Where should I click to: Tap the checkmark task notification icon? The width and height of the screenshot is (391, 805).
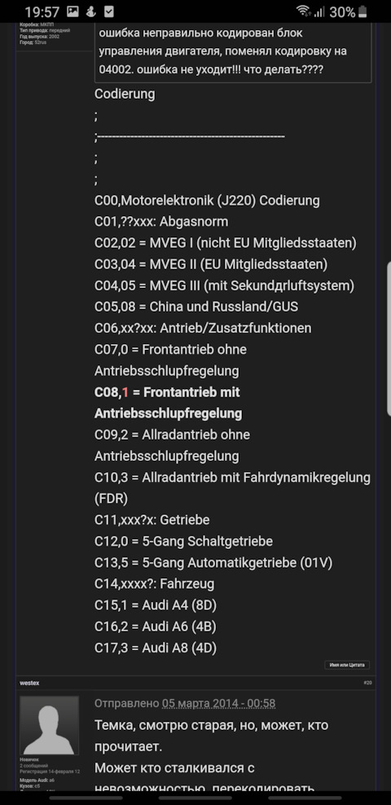click(108, 11)
